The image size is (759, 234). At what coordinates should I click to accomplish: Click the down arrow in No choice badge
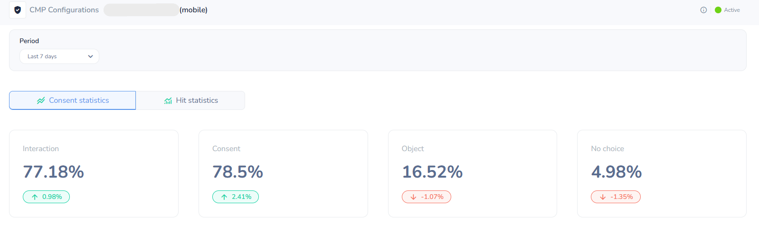click(603, 197)
